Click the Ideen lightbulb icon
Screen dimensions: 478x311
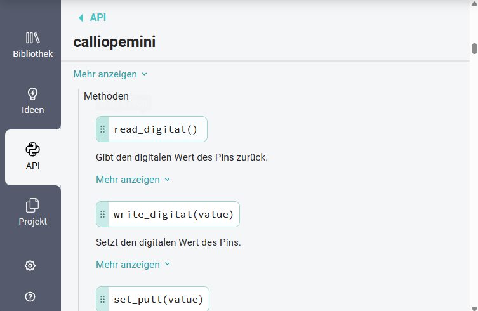click(32, 94)
